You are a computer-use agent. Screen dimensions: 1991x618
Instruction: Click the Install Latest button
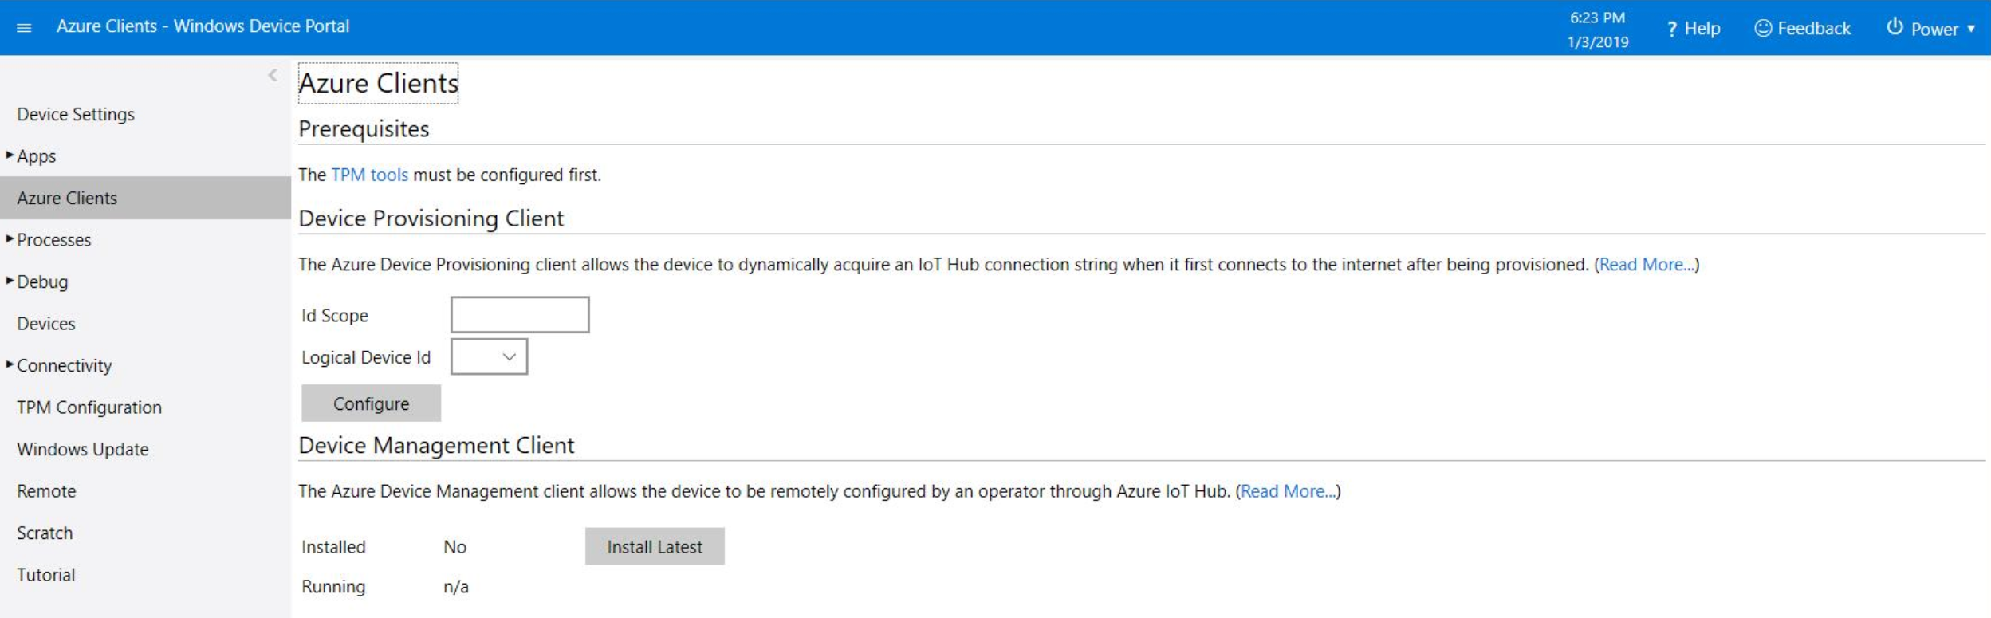pyautogui.click(x=655, y=546)
